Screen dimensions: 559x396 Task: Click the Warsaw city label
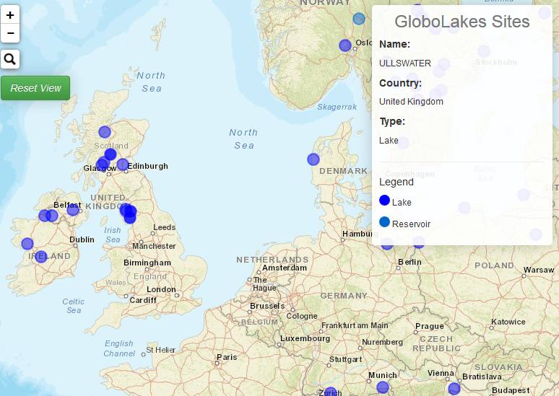pyautogui.click(x=539, y=270)
